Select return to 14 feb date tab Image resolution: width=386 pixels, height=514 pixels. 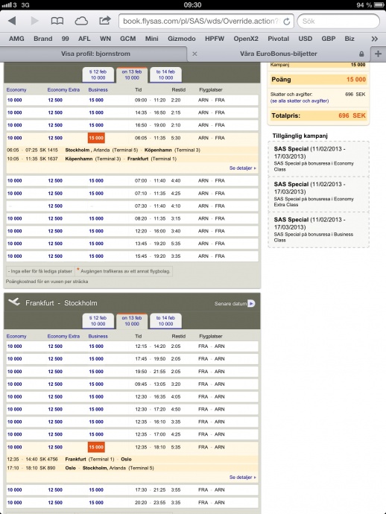(165, 321)
